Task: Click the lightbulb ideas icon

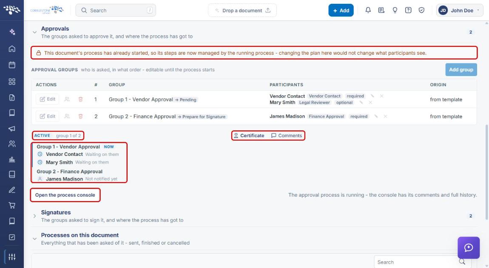Action: coord(395,10)
